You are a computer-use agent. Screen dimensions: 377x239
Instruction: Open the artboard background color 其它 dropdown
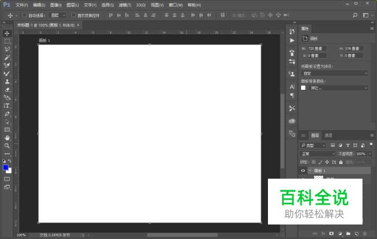click(338, 88)
